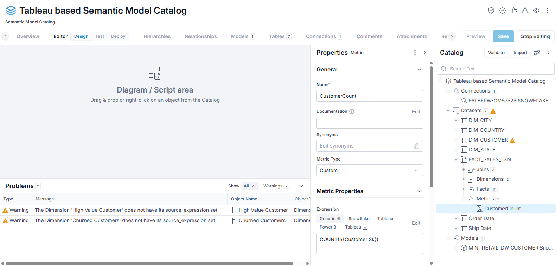
Task: Collapse the Metrics tree node
Action: tap(463, 199)
